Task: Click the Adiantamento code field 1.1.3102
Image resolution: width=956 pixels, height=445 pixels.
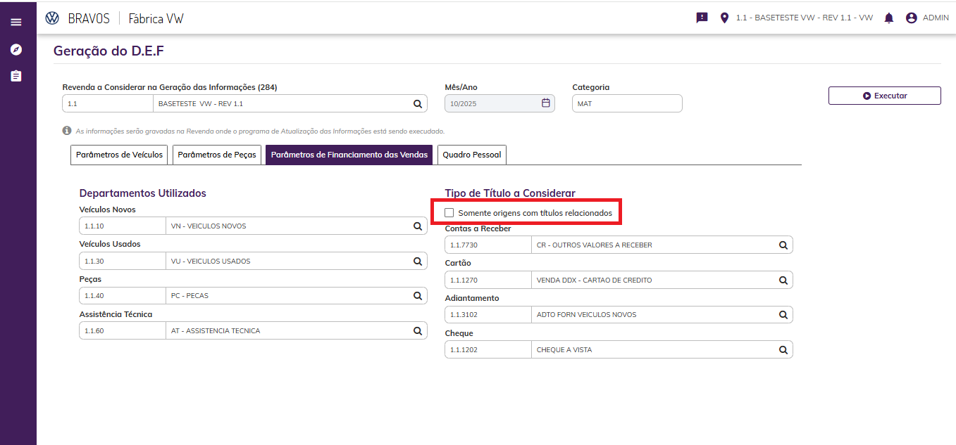Action: pos(488,314)
